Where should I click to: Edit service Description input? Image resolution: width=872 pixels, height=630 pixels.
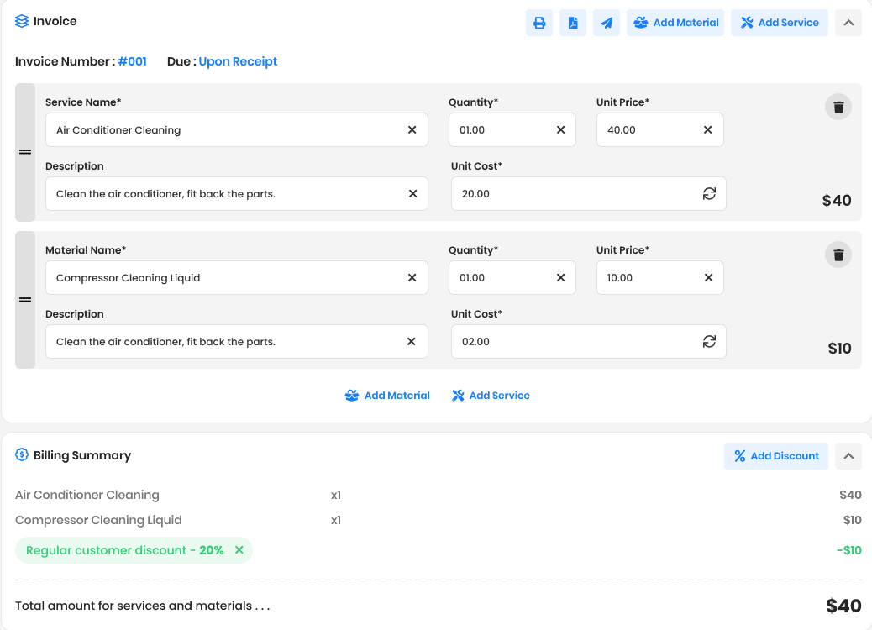[236, 194]
